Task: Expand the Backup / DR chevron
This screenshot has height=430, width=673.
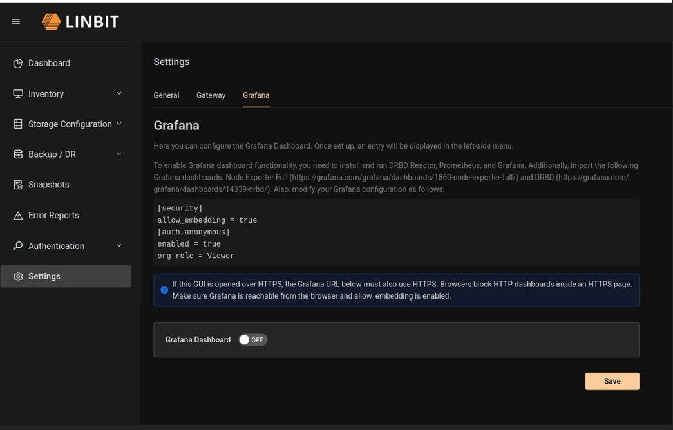Action: (119, 154)
